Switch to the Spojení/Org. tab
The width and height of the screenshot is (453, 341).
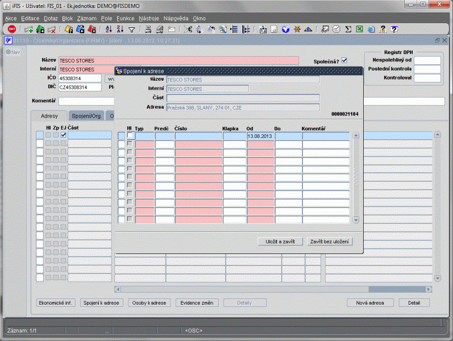point(87,116)
